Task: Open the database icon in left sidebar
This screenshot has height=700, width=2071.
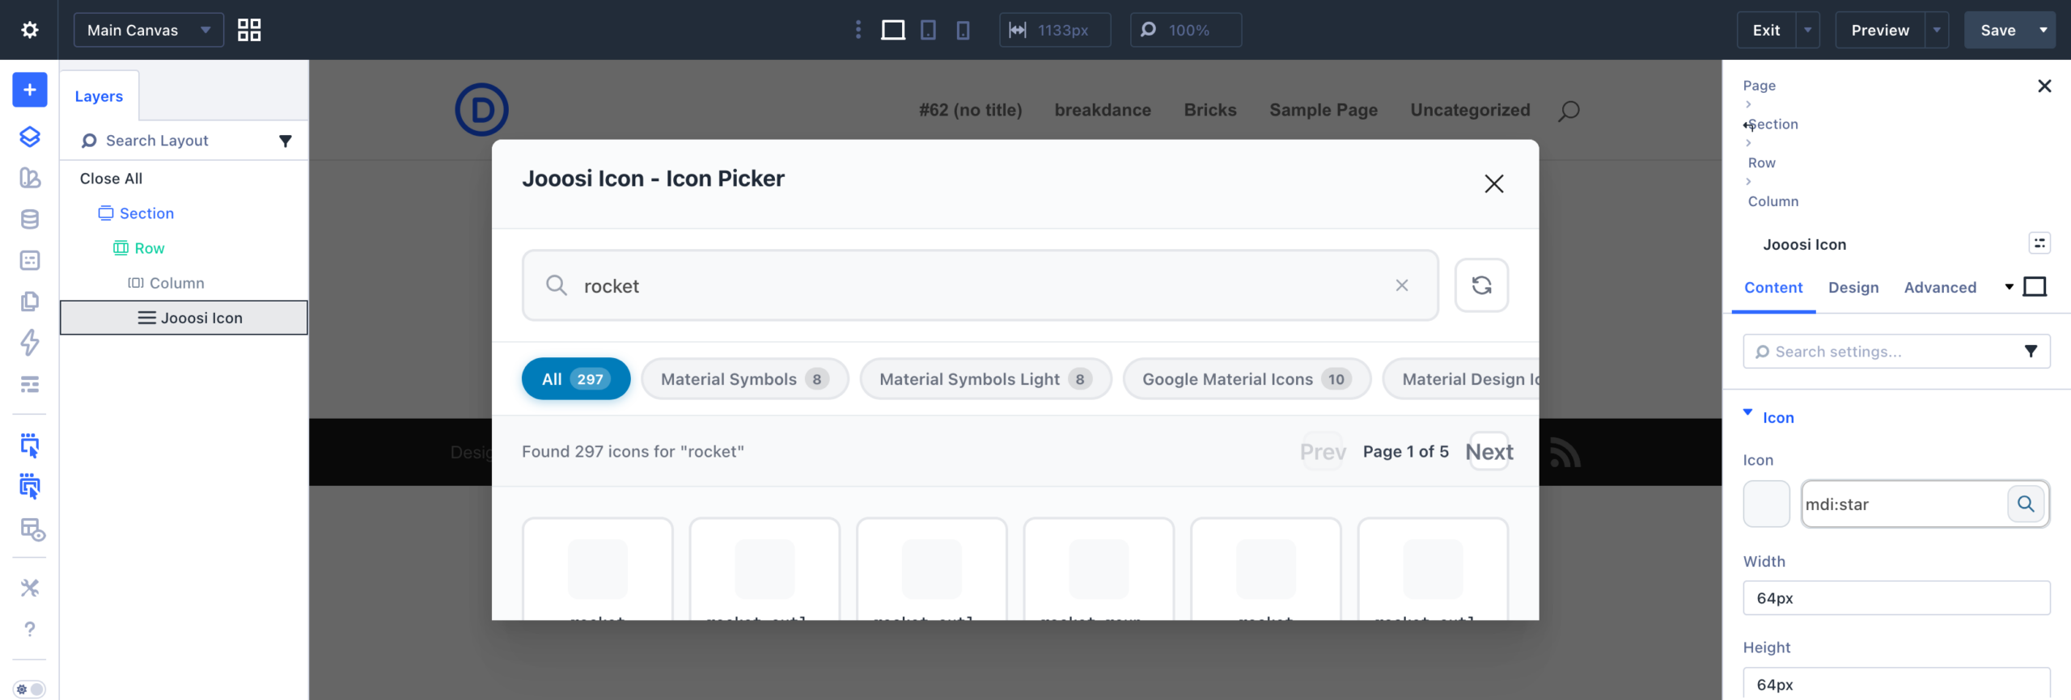Action: [x=30, y=219]
